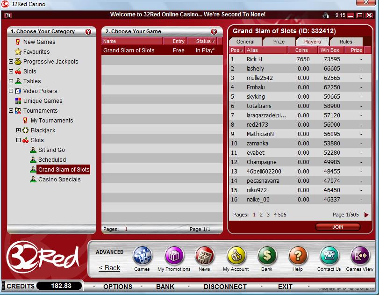Click the Casino Specials dealer icon
The width and height of the screenshot is (379, 295).
pos(33,179)
